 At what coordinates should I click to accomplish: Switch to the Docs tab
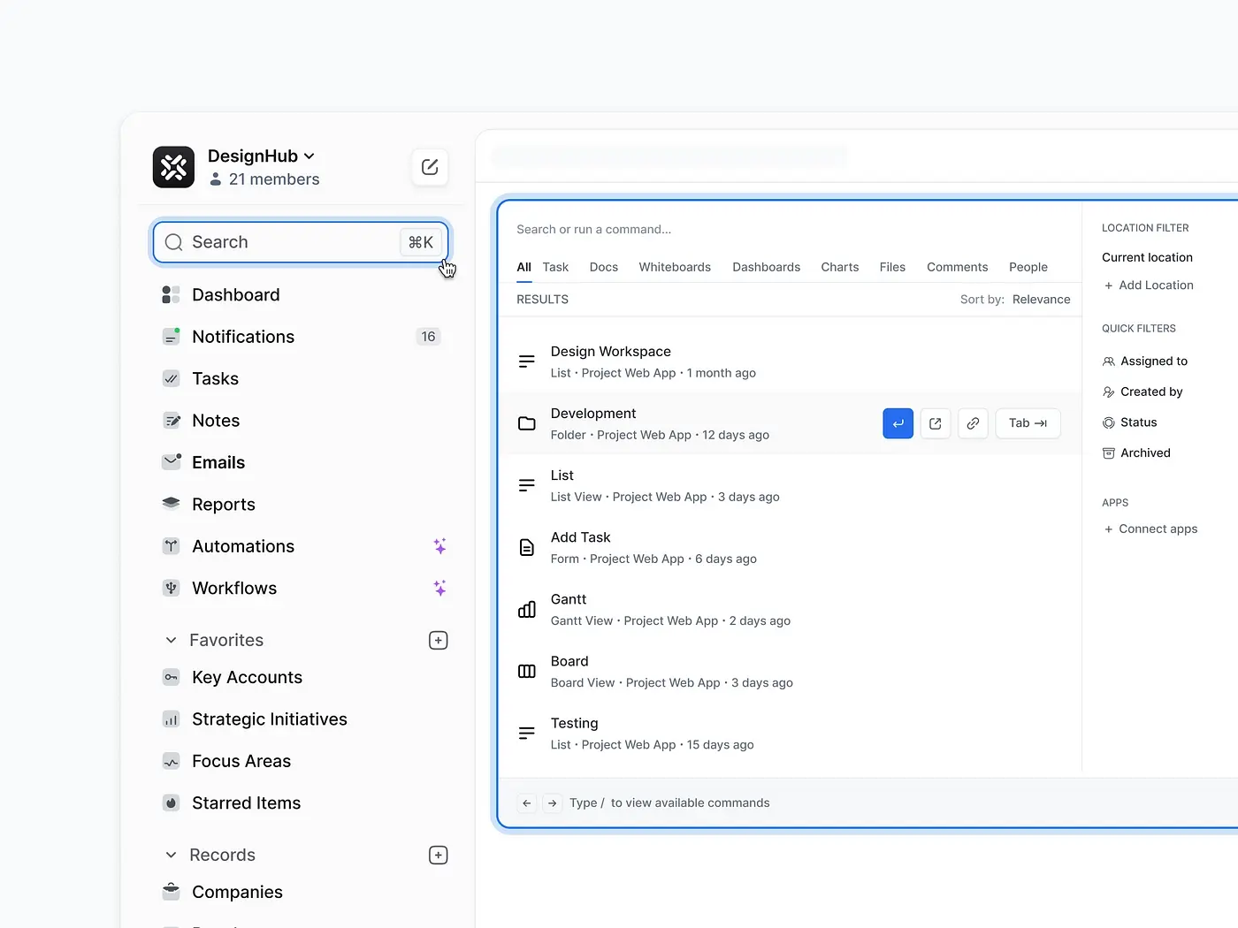pos(603,267)
